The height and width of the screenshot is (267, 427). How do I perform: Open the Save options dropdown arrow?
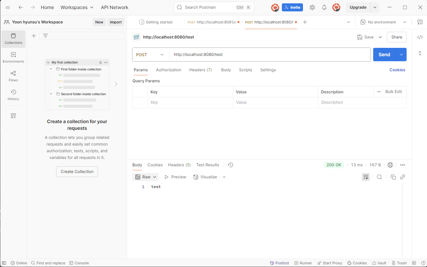(380, 37)
